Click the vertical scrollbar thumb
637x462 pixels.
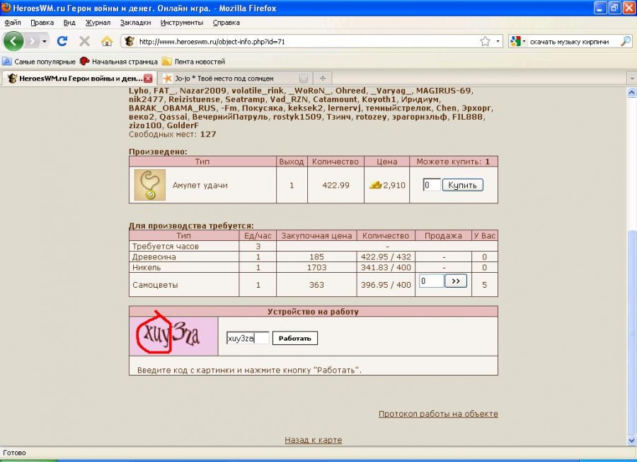pos(632,332)
